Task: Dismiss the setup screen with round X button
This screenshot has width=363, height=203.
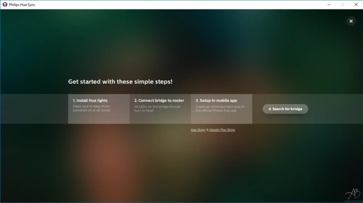Action: click(351, 21)
